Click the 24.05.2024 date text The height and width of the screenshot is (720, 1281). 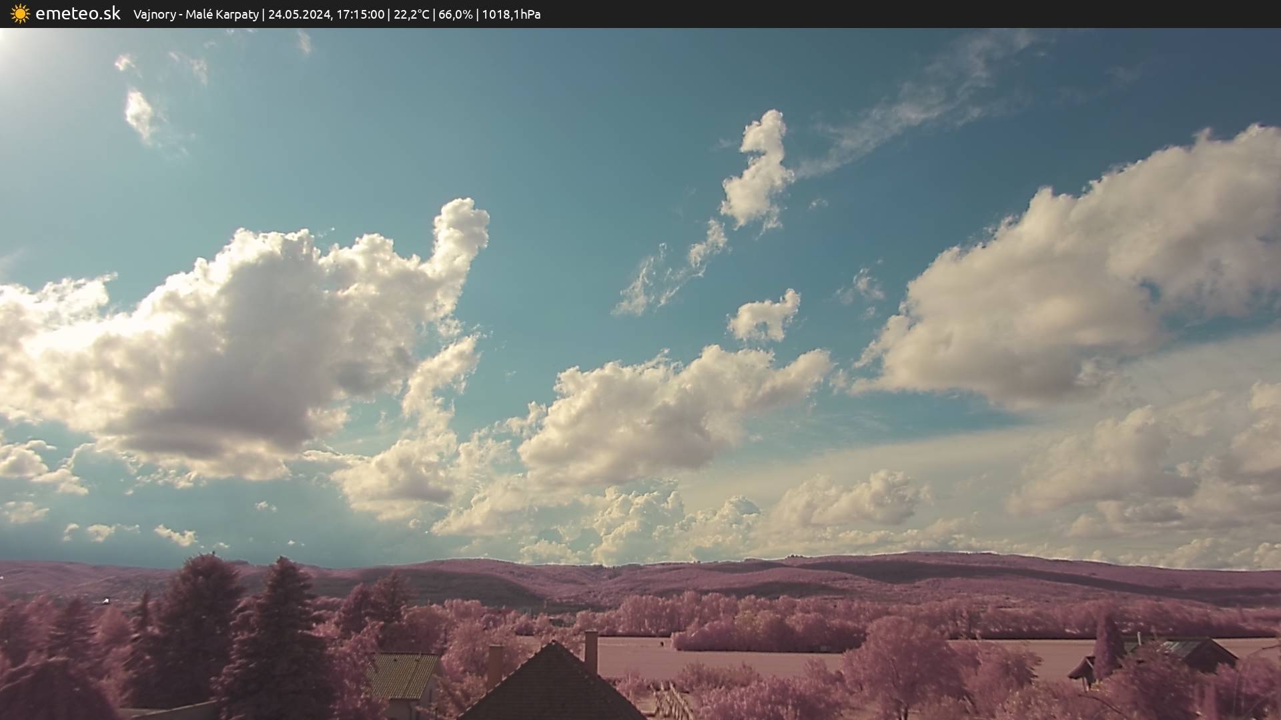pyautogui.click(x=299, y=14)
